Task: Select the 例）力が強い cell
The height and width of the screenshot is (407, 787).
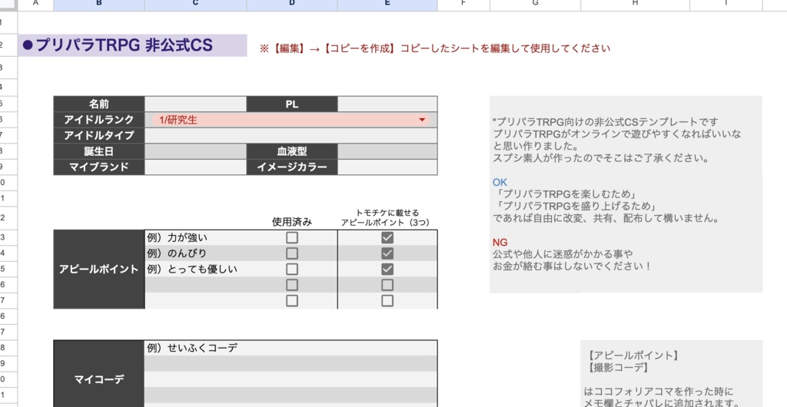Action: pyautogui.click(x=195, y=237)
